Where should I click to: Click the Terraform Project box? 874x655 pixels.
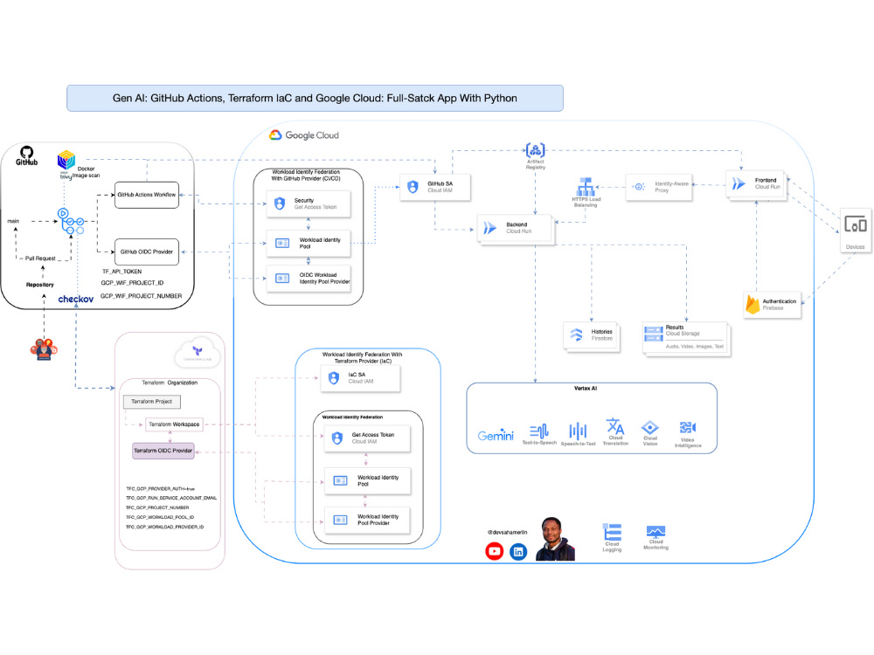click(x=151, y=402)
